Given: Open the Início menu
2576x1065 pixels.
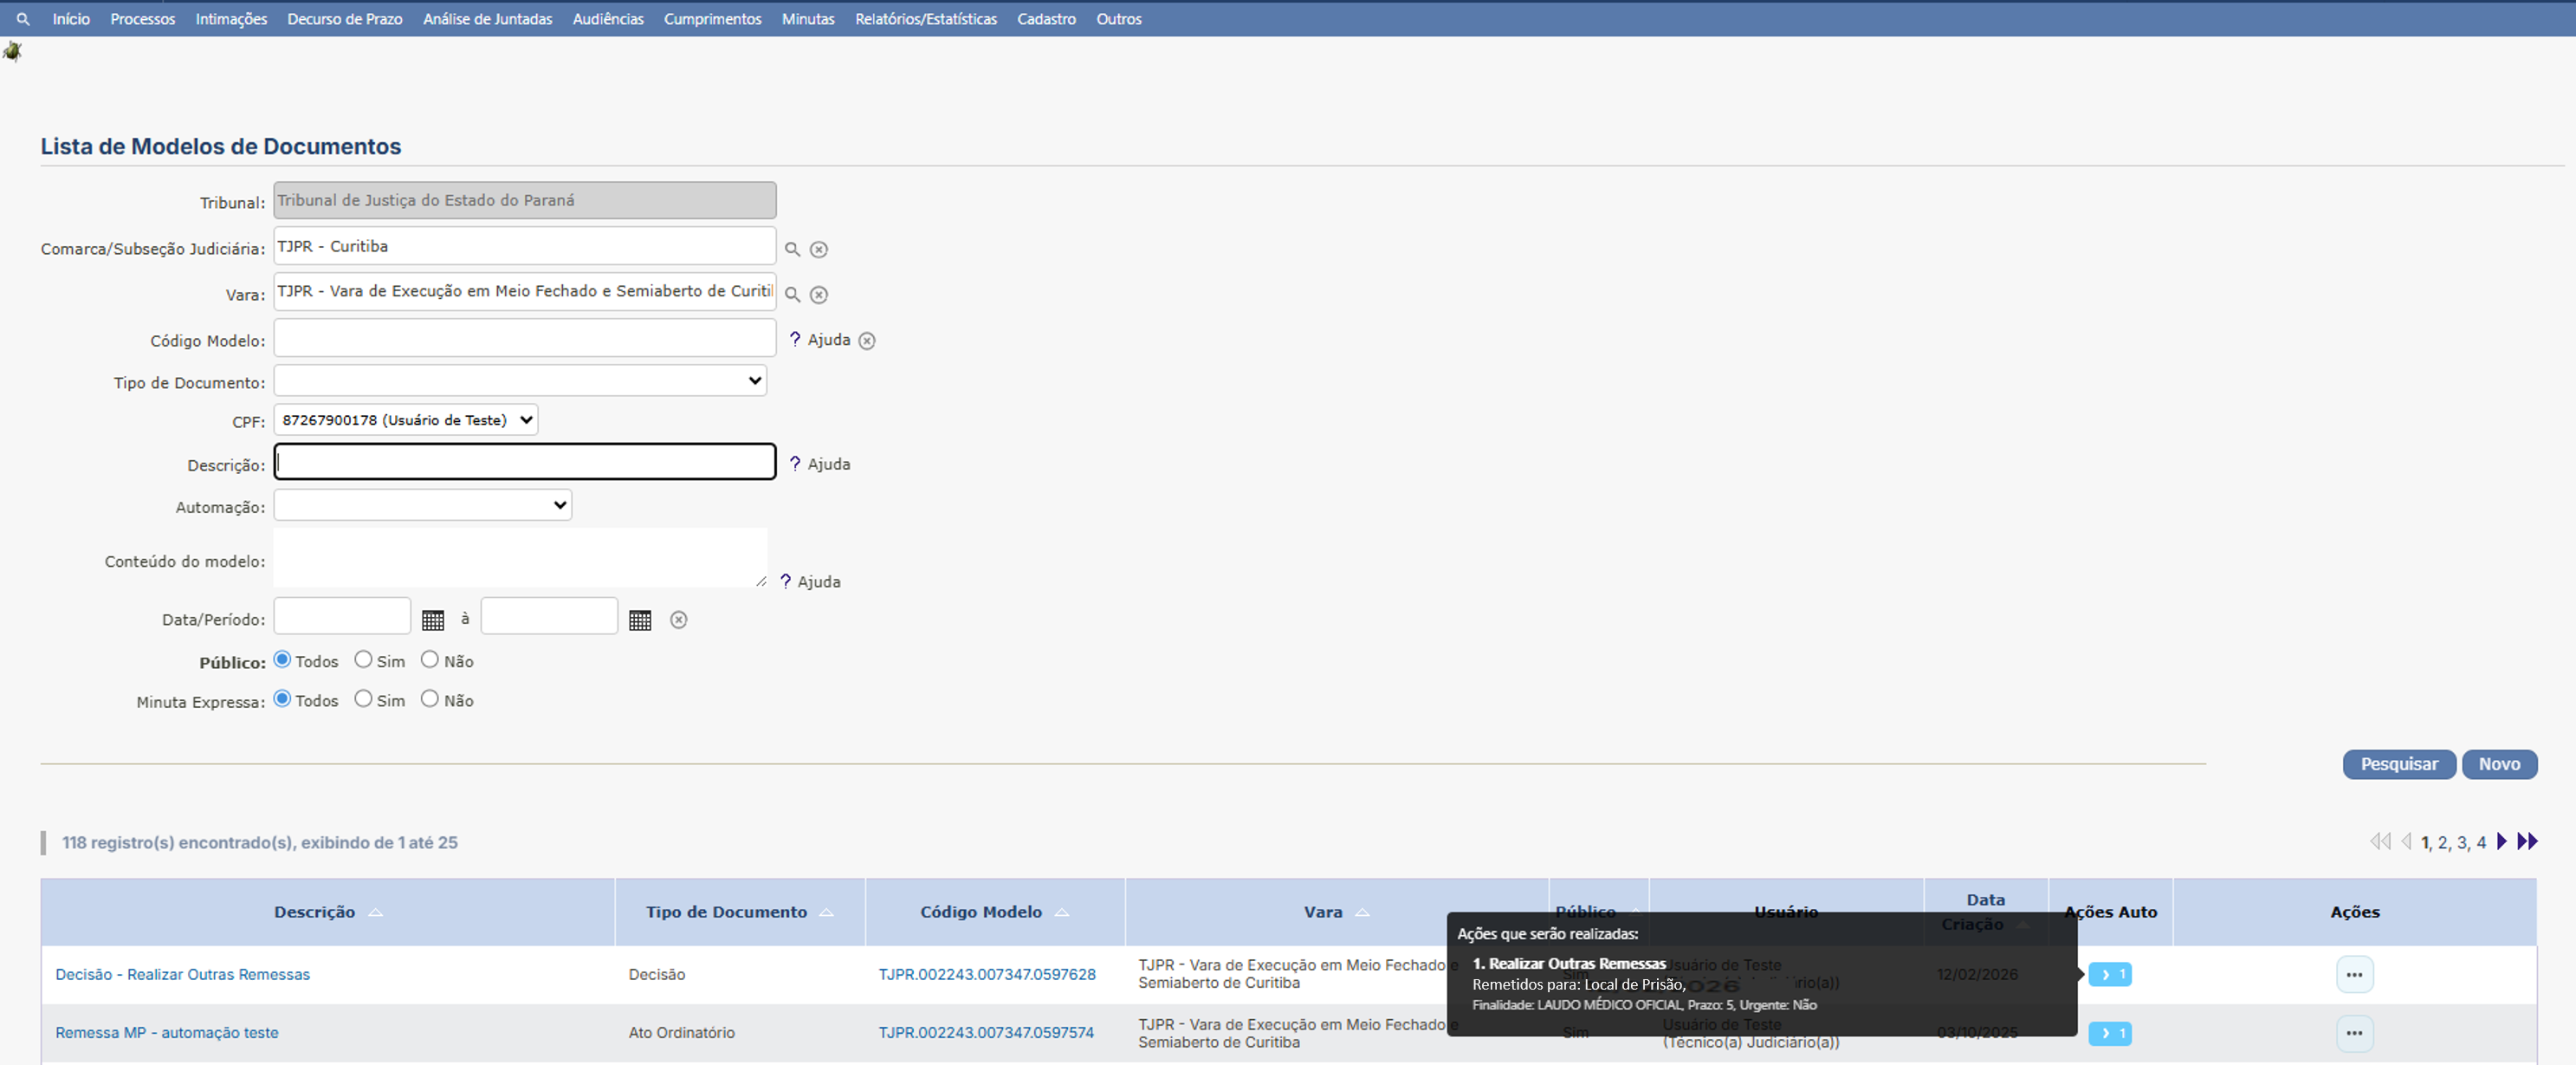Looking at the screenshot, I should pyautogui.click(x=71, y=19).
